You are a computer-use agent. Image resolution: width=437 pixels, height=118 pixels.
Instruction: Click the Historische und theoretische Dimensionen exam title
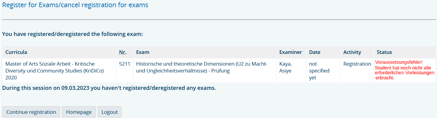[x=202, y=67]
